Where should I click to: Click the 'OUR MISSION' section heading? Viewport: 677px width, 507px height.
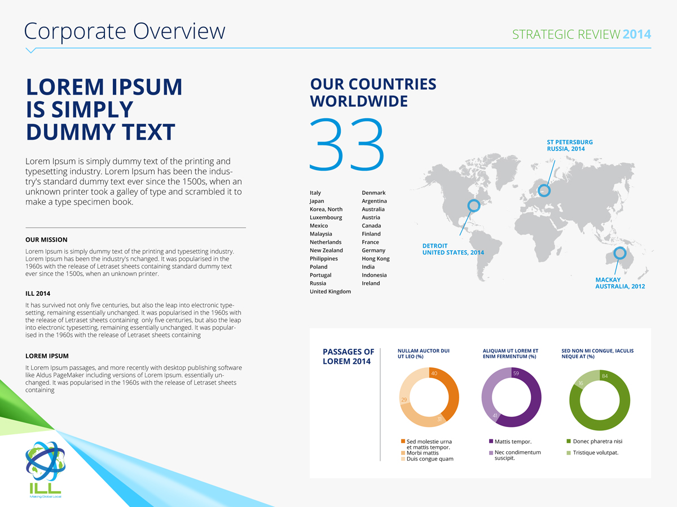click(x=47, y=239)
